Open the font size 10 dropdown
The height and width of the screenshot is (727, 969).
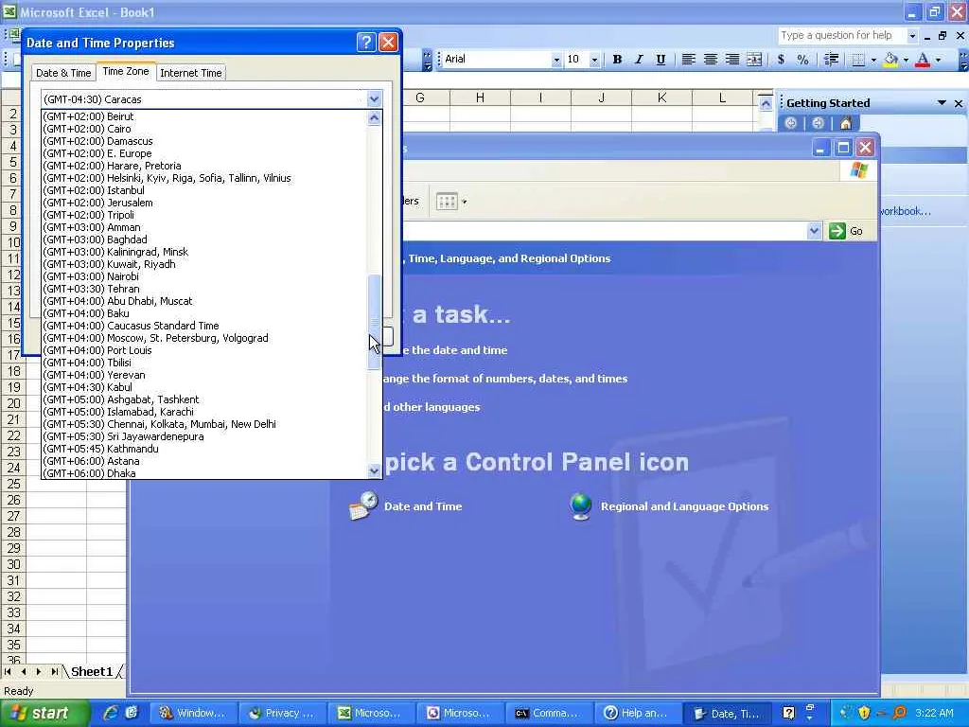coord(594,60)
